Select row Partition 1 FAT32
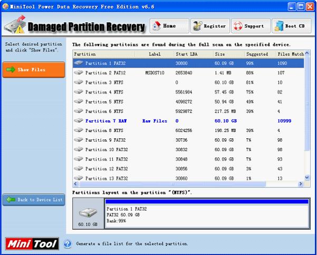The image size is (317, 255). [188, 63]
